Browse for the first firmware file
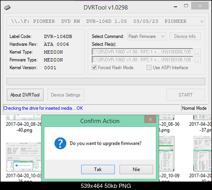Image resolution: width=212 pixels, height=190 pixels. point(197,52)
